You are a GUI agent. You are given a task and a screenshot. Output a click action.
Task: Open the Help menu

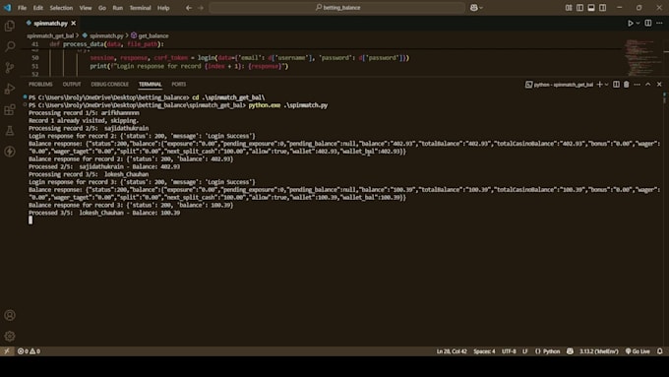[x=163, y=8]
